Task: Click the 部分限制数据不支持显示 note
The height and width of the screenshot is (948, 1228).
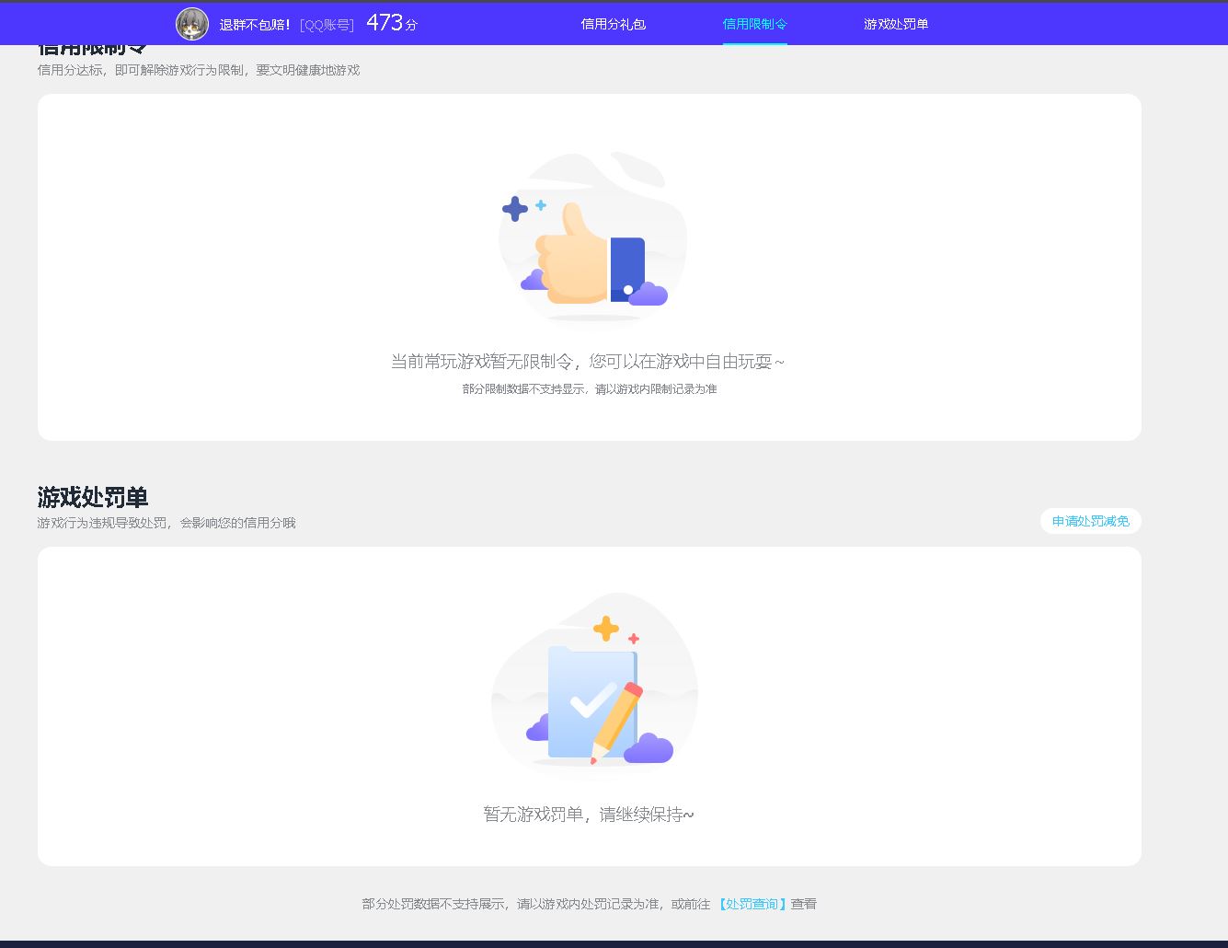Action: (x=589, y=389)
